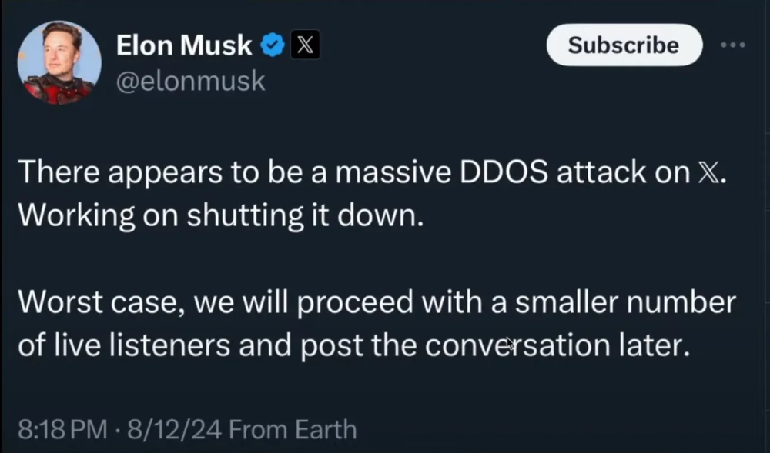
Task: Click the X logo ending the first sentence
Action: [x=710, y=173]
